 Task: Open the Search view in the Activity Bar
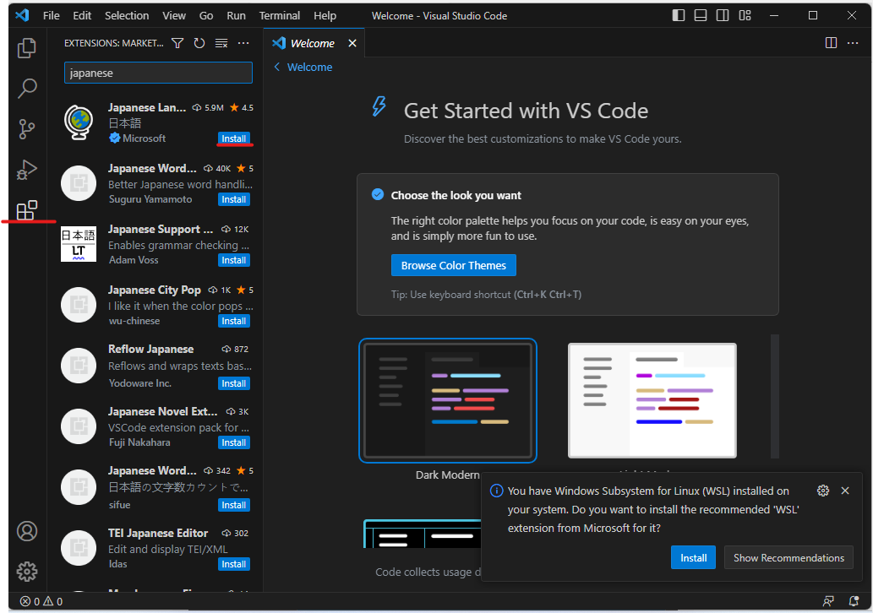[x=26, y=88]
